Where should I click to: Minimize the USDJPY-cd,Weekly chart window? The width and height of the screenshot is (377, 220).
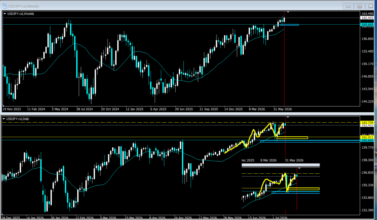coord(348,6)
